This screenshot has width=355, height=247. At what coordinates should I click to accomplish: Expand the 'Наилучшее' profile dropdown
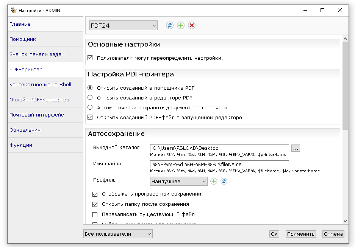[179, 182]
